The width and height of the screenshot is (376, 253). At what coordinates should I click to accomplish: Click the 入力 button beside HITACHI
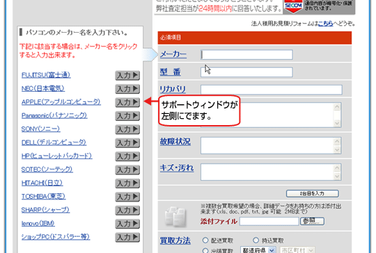[127, 183]
